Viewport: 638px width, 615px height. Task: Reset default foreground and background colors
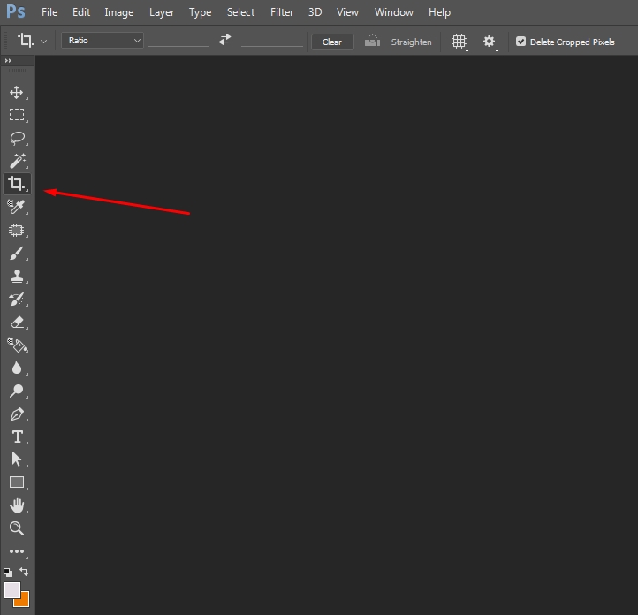8,573
